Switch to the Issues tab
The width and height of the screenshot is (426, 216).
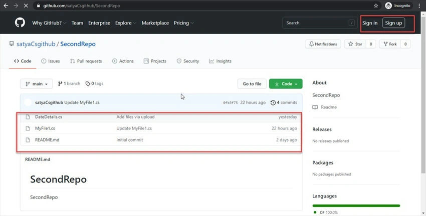(50, 61)
